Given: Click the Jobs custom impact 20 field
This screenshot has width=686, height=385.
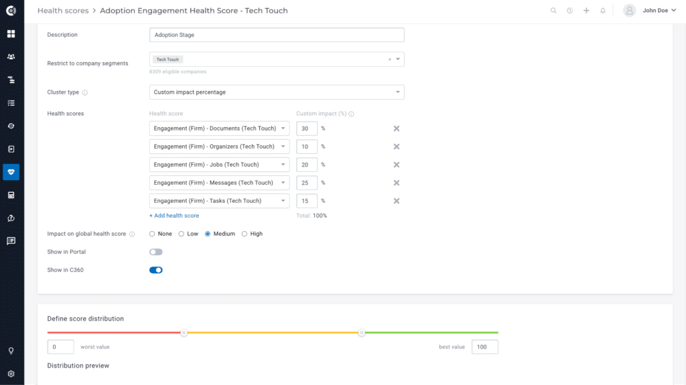Looking at the screenshot, I should (x=307, y=165).
